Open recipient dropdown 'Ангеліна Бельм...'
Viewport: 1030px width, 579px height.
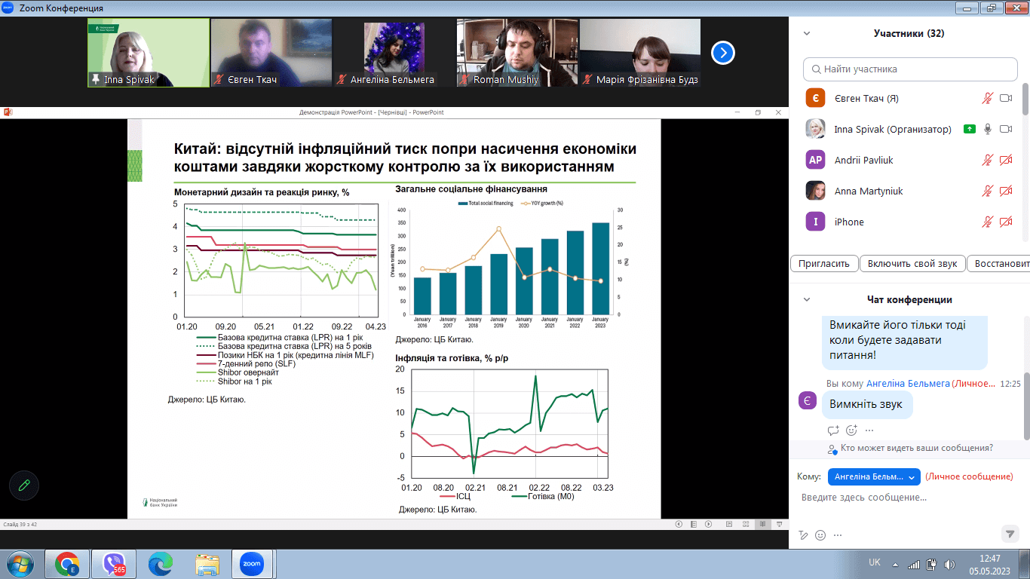[x=874, y=477]
